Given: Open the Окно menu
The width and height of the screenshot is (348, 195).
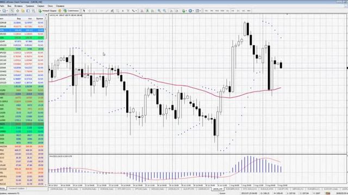Looking at the screenshot, I should (50, 6).
